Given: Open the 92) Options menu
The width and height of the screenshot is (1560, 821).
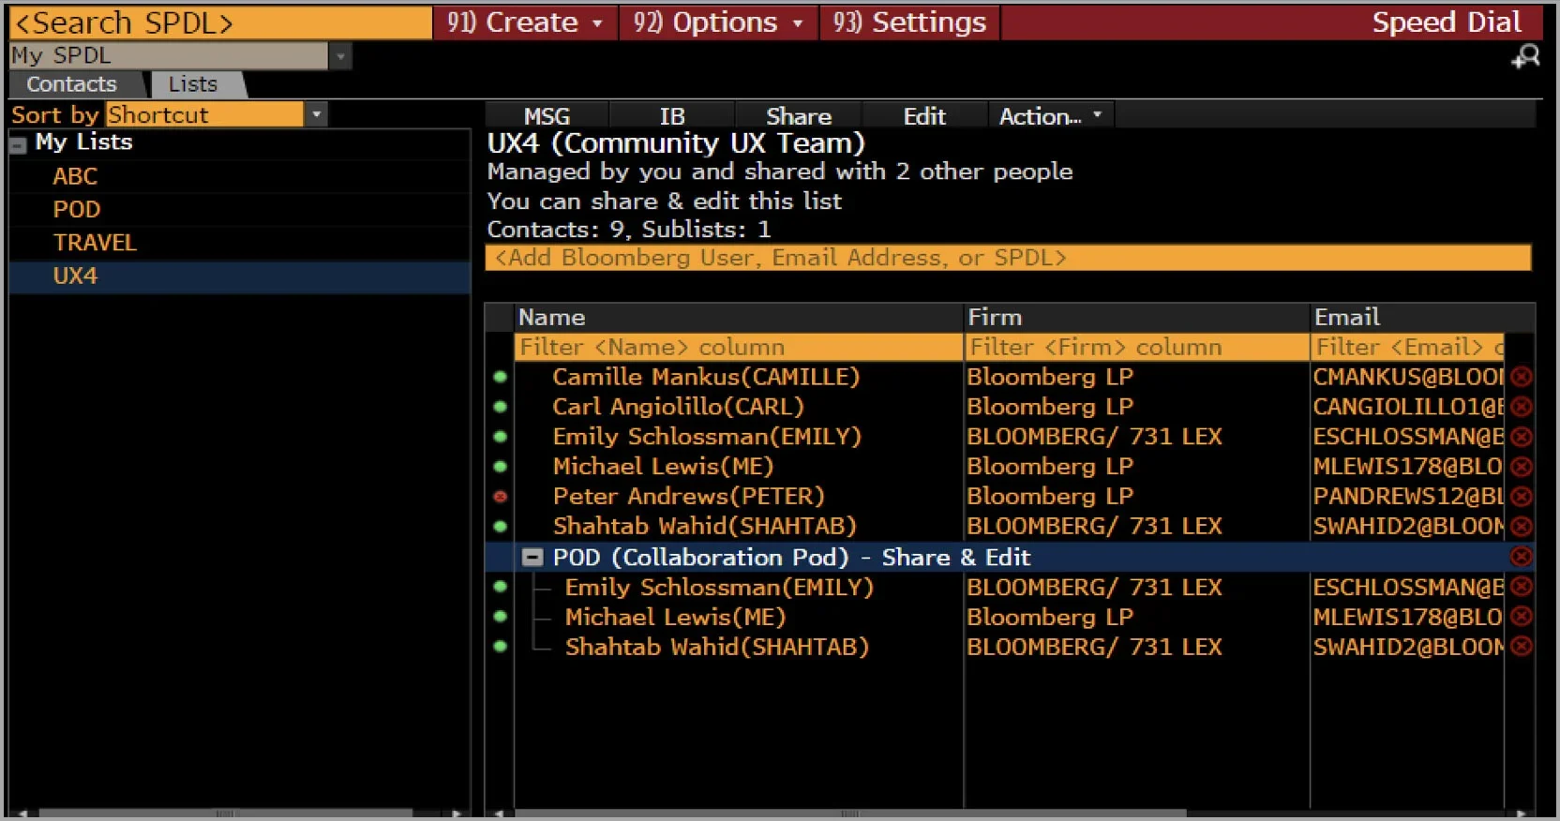Looking at the screenshot, I should pos(718,22).
